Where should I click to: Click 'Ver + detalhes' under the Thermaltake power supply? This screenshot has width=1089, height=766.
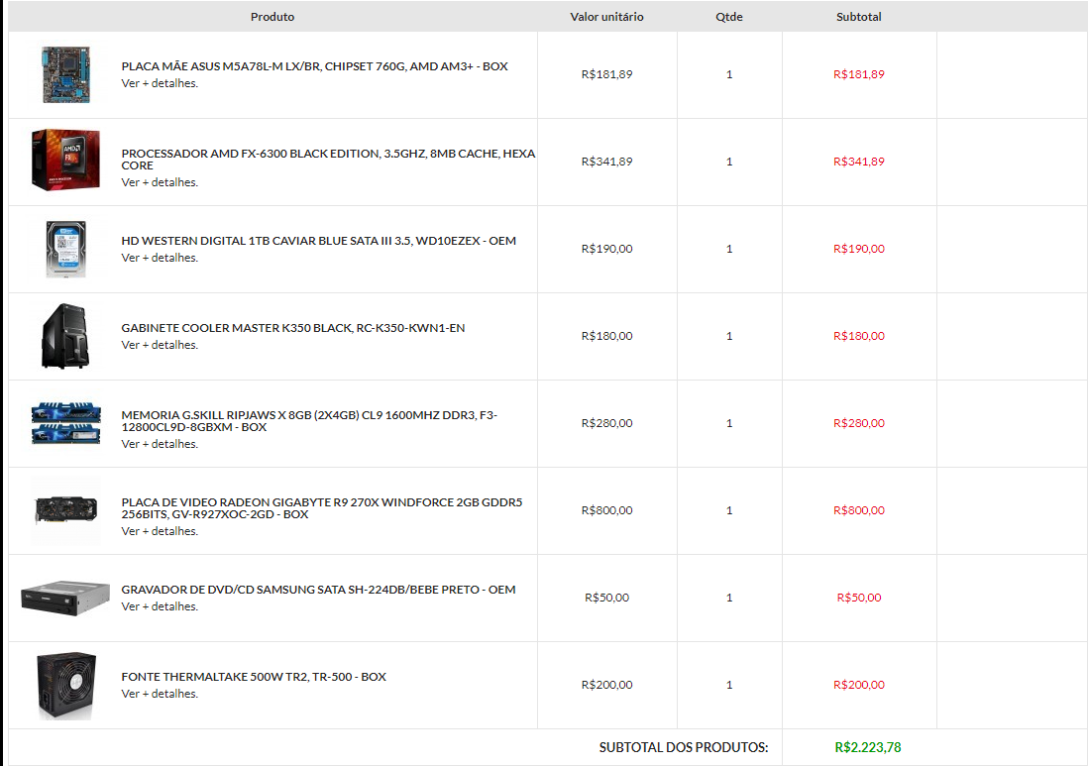[x=160, y=694]
